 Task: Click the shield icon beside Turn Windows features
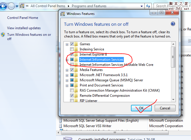click(x=3, y=35)
